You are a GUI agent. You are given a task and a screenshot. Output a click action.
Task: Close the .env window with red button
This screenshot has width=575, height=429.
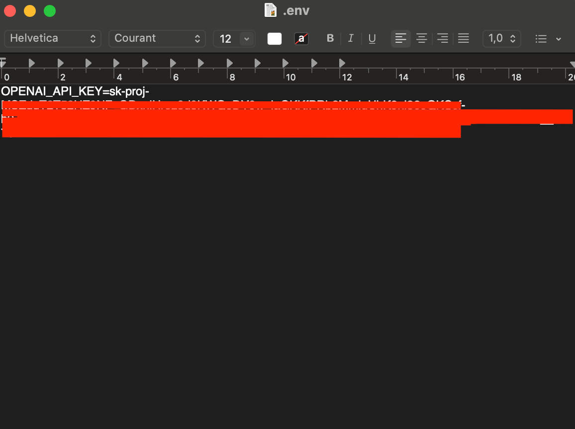[x=10, y=11]
